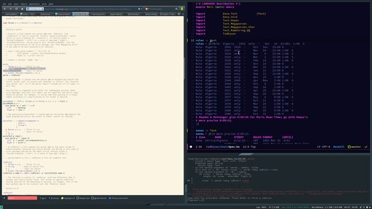The width and height of the screenshot is (372, 209).
Task: Open the History menu
Action: [x=24, y=4]
